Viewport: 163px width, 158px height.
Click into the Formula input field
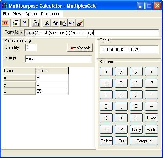pos(92,32)
